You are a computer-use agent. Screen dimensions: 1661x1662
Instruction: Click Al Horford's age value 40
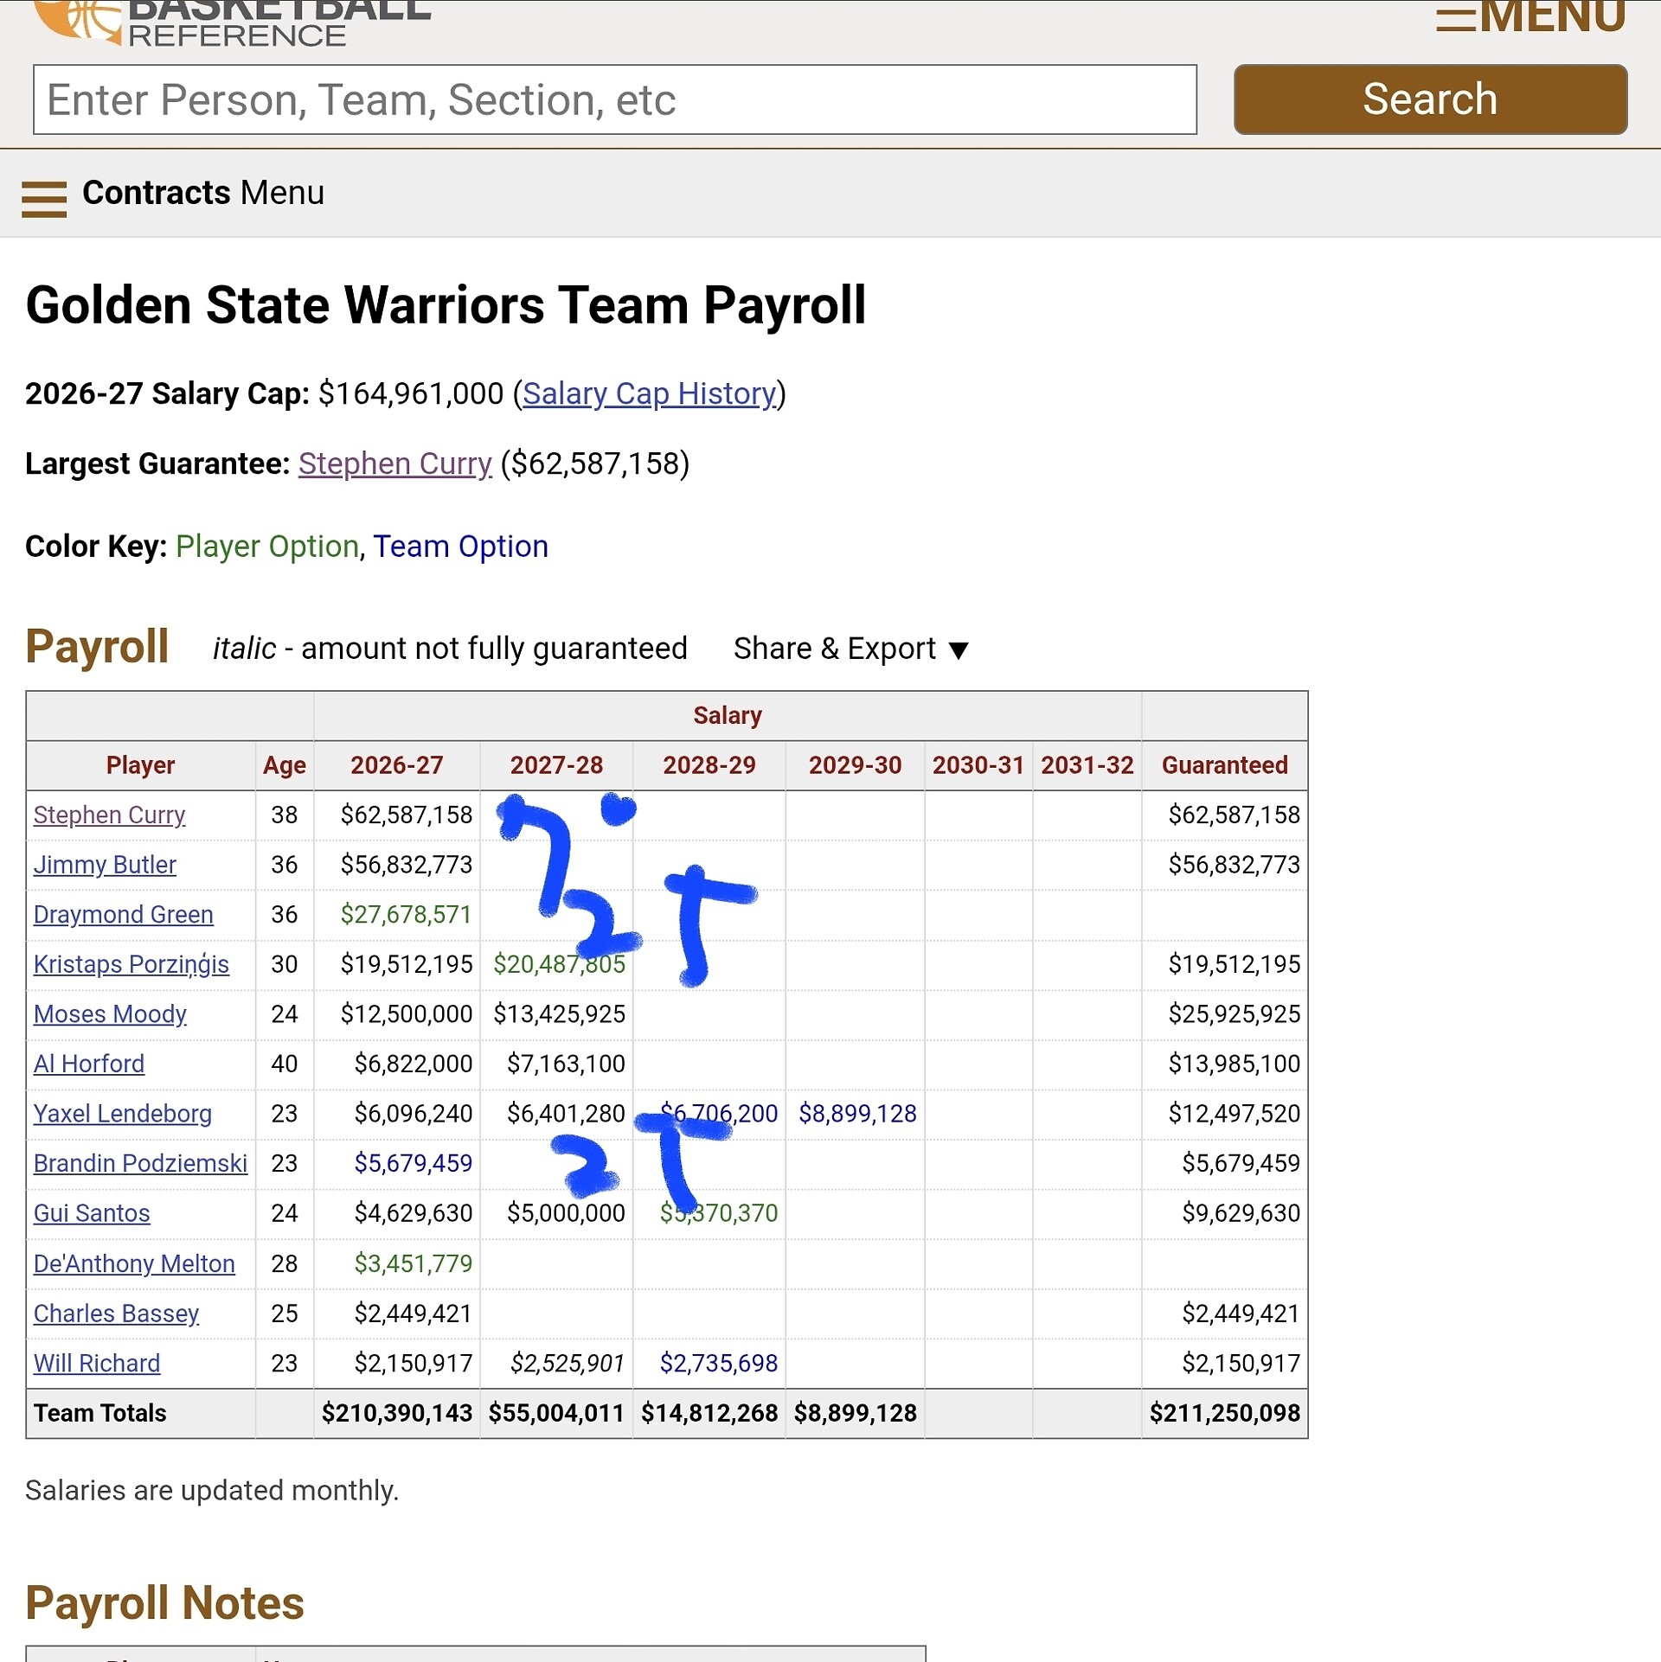pyautogui.click(x=285, y=1064)
